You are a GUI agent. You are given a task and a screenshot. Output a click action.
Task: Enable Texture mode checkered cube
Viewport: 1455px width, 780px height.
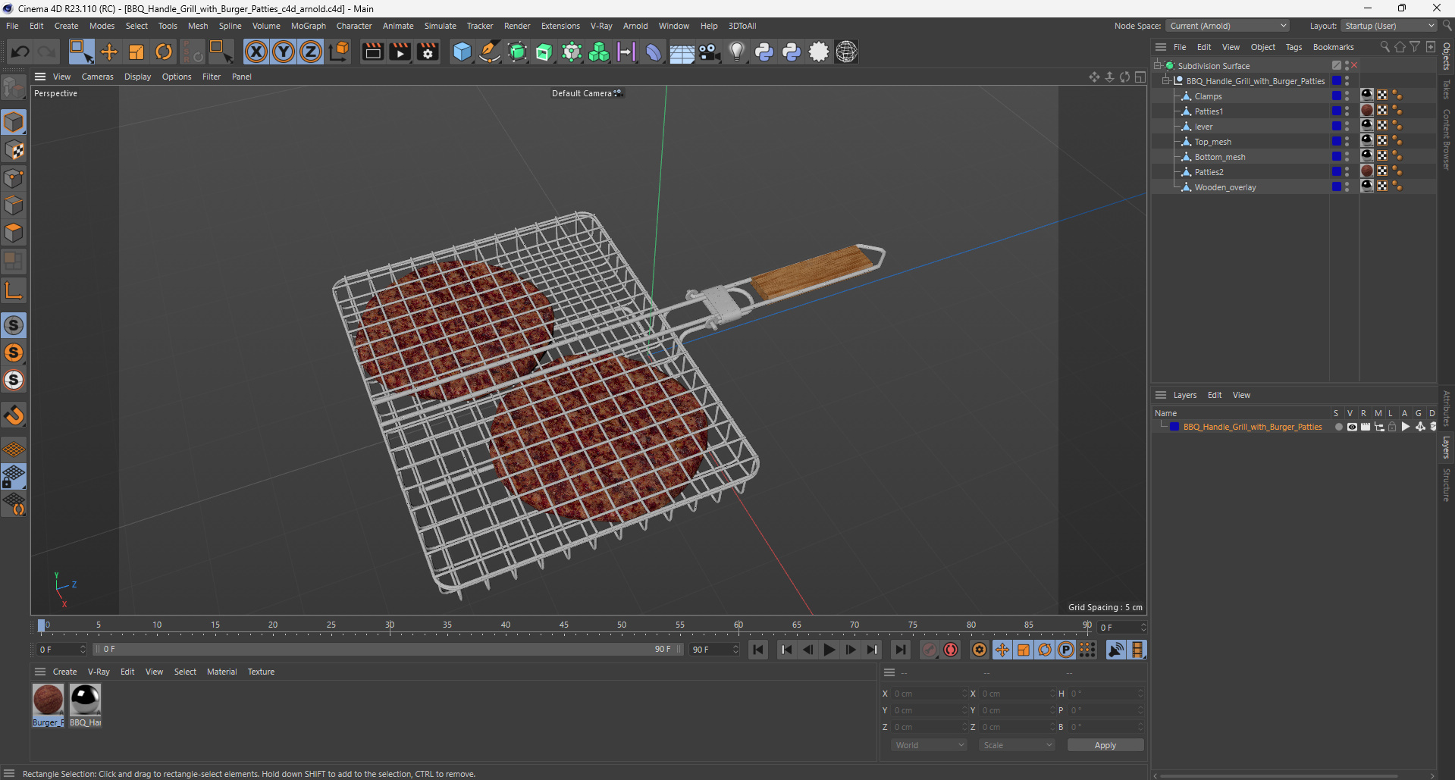[x=14, y=150]
